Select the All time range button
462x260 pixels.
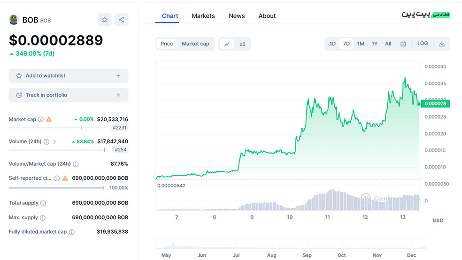pyautogui.click(x=388, y=44)
